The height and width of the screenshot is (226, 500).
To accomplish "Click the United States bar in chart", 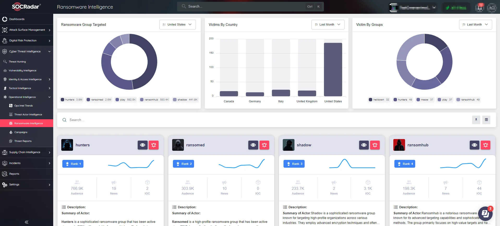I will point(333,70).
